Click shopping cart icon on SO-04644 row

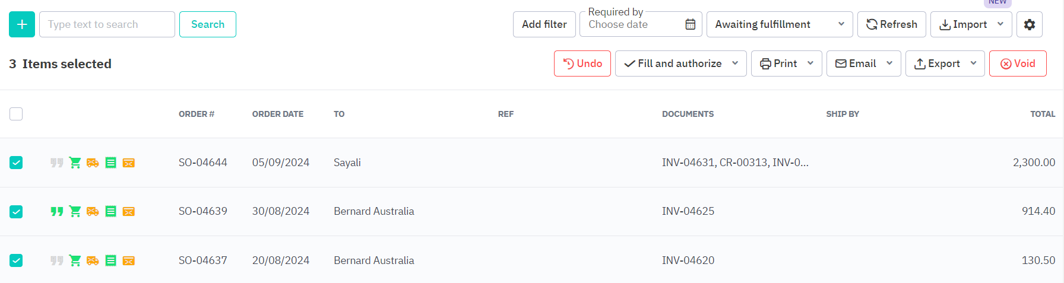[x=75, y=163]
